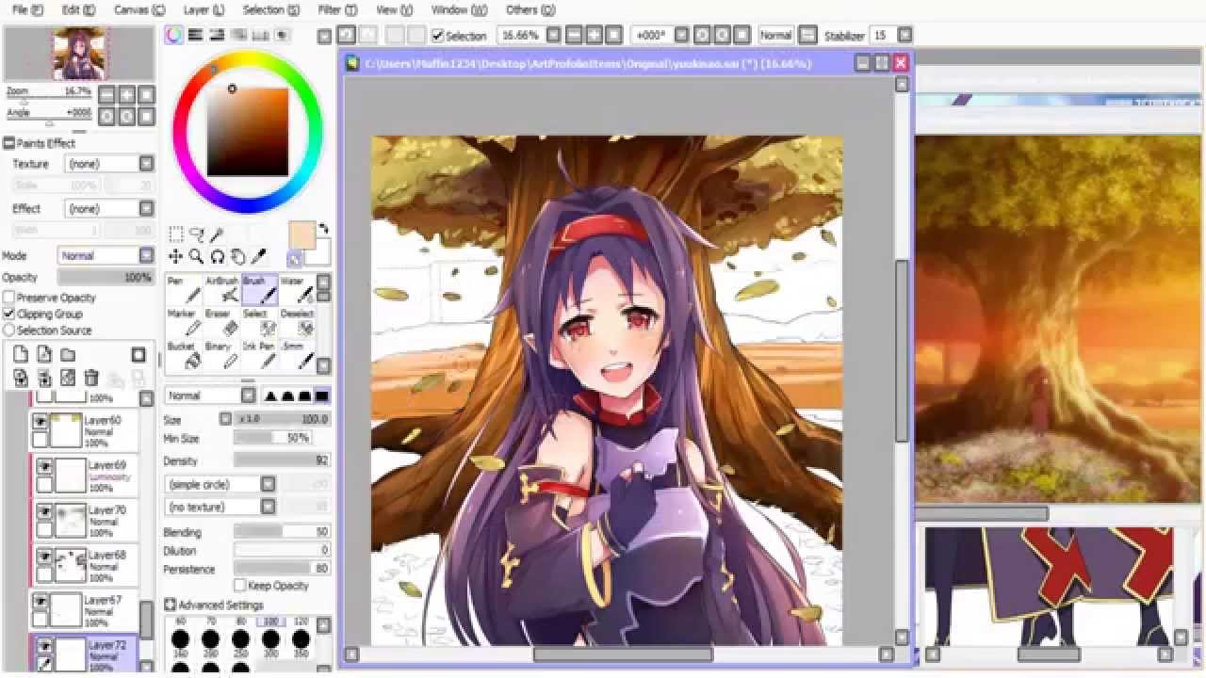Create a new layer folder

click(x=68, y=355)
